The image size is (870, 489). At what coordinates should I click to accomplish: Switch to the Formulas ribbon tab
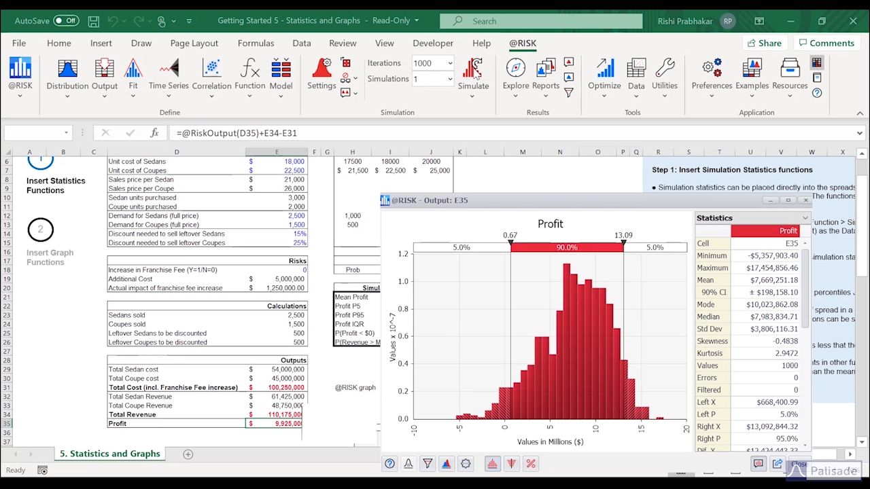click(x=256, y=43)
